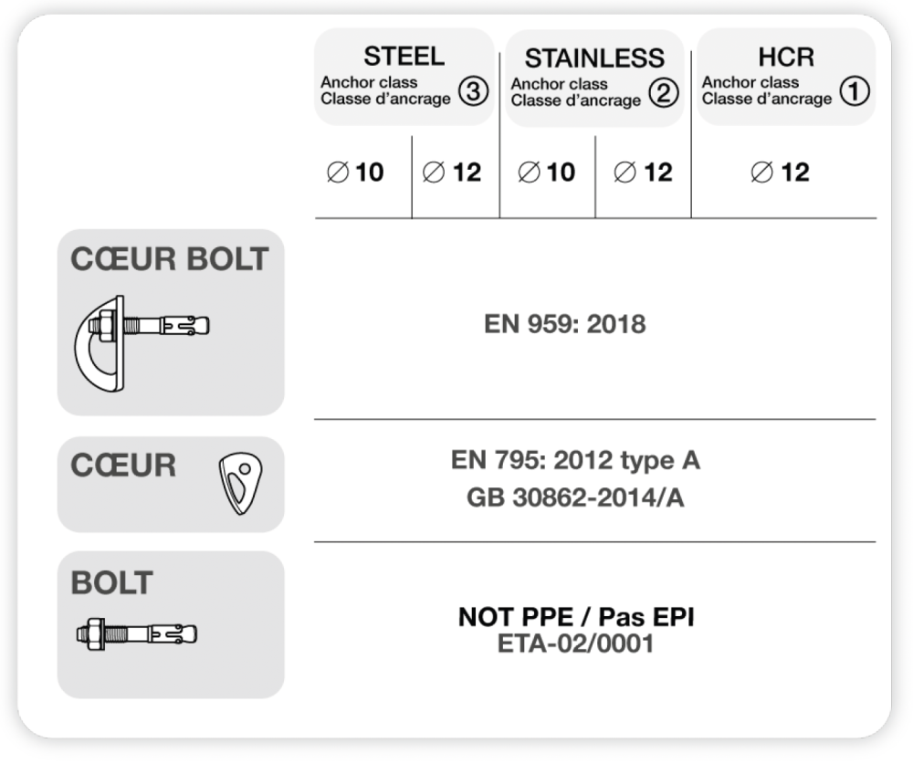Click the diameter 12 cell under STEEL
913x764 pixels.
(x=454, y=173)
